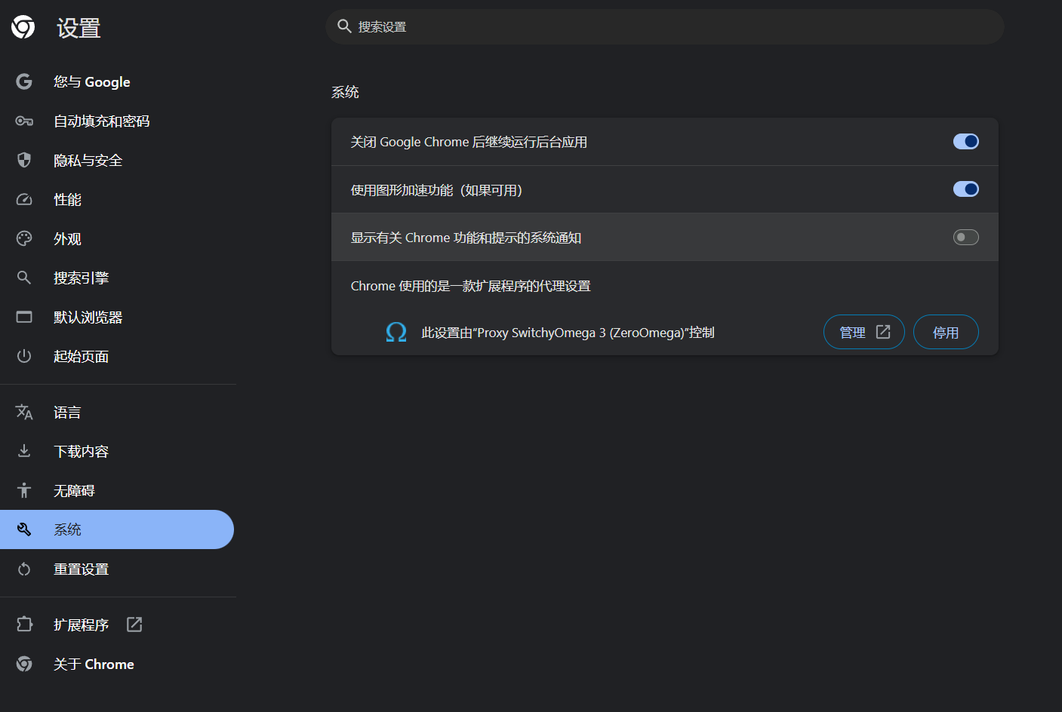The width and height of the screenshot is (1062, 712).
Task: Go to 隐私与安全 settings
Action: pos(117,160)
